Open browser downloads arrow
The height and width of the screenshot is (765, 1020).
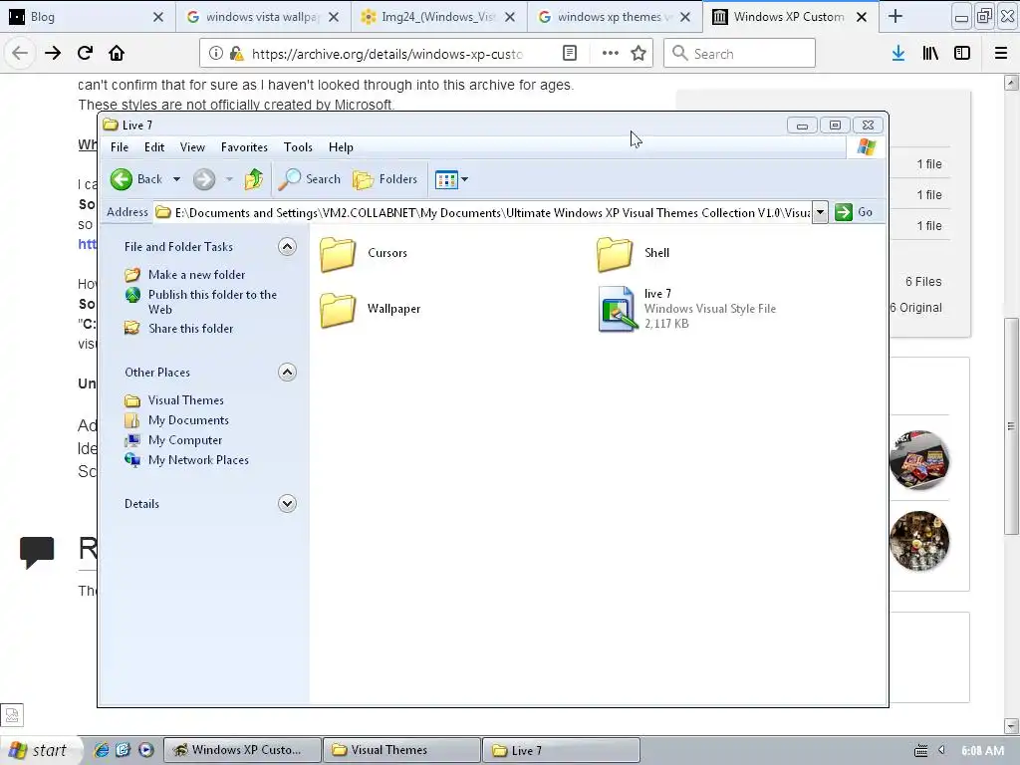898,54
